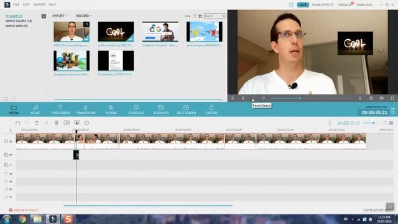398x224 pixels.
Task: Open the clock-shaped speed/duration tool
Action: click(x=86, y=123)
